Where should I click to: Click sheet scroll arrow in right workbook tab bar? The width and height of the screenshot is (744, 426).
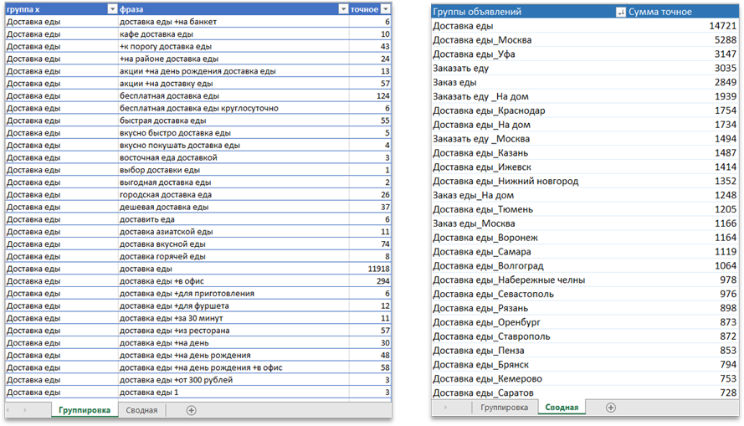coord(444,408)
